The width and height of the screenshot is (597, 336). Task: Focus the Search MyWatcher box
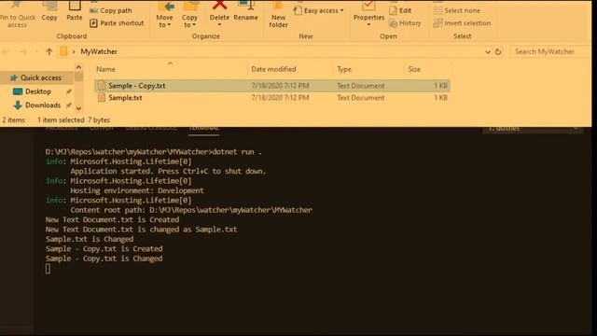(550, 51)
